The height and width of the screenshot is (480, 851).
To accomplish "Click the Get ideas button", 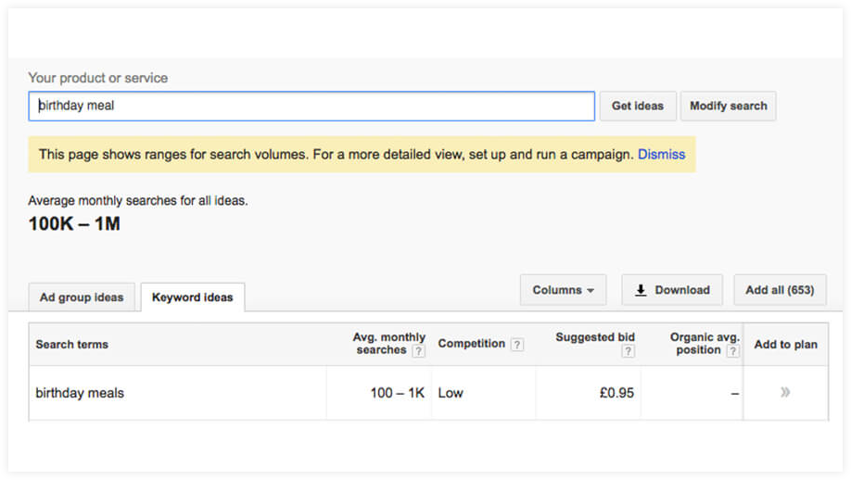I will 638,106.
